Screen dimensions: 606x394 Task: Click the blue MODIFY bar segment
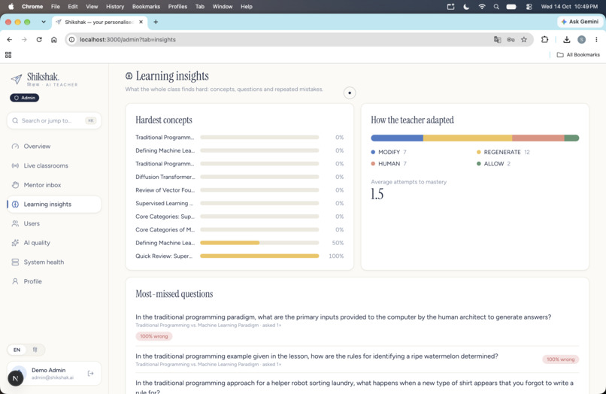pyautogui.click(x=397, y=138)
